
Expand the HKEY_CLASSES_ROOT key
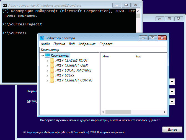pyautogui.click(x=47, y=61)
